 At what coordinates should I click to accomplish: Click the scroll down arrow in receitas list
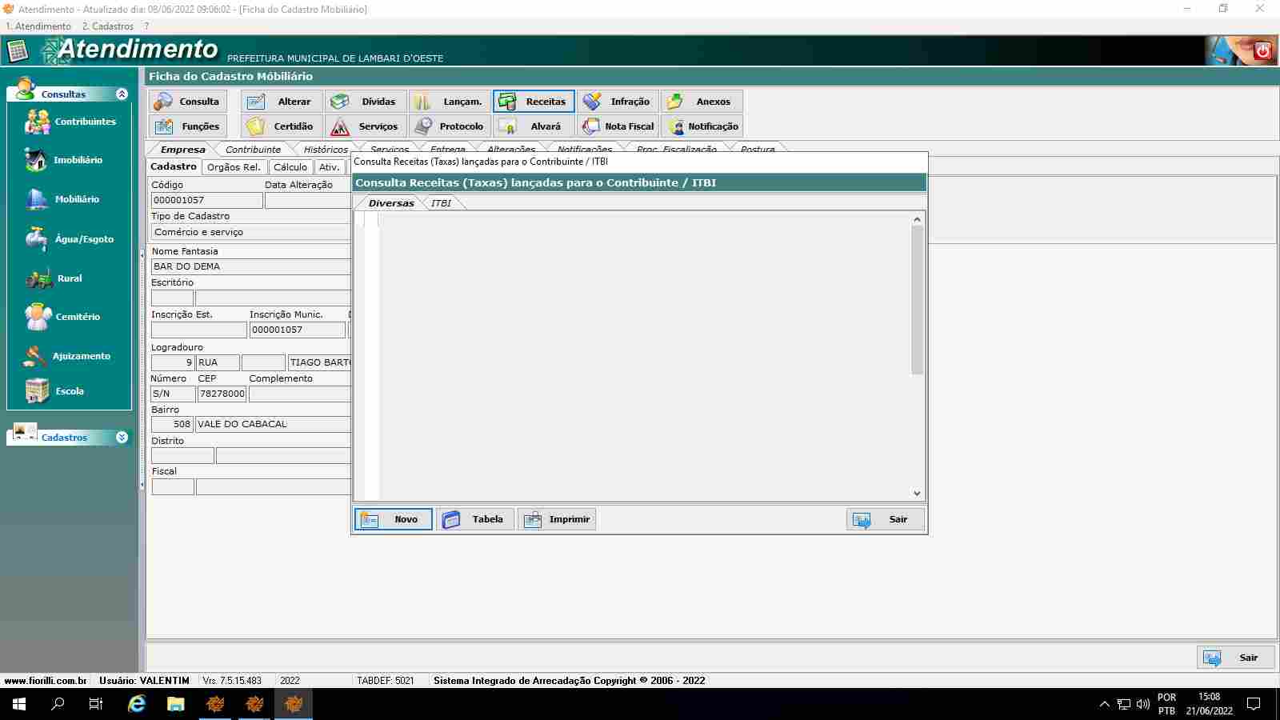pyautogui.click(x=917, y=494)
